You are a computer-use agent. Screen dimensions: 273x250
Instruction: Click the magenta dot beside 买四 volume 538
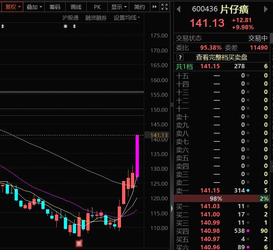coord(248,231)
